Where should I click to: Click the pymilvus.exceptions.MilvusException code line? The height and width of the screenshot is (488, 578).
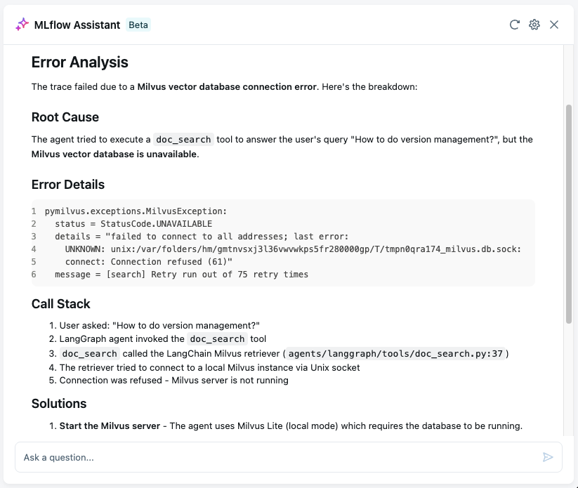[136, 211]
